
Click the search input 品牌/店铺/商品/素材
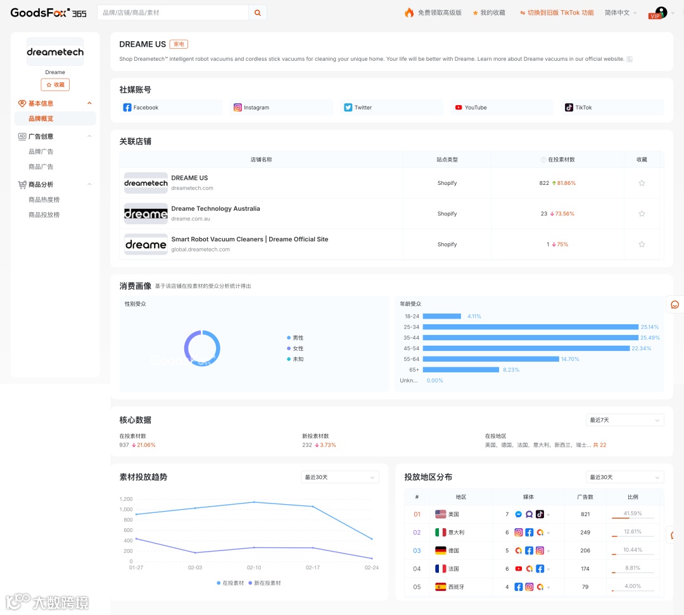[173, 13]
